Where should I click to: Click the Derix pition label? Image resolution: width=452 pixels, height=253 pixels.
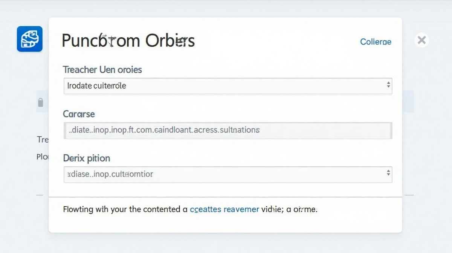click(x=87, y=158)
